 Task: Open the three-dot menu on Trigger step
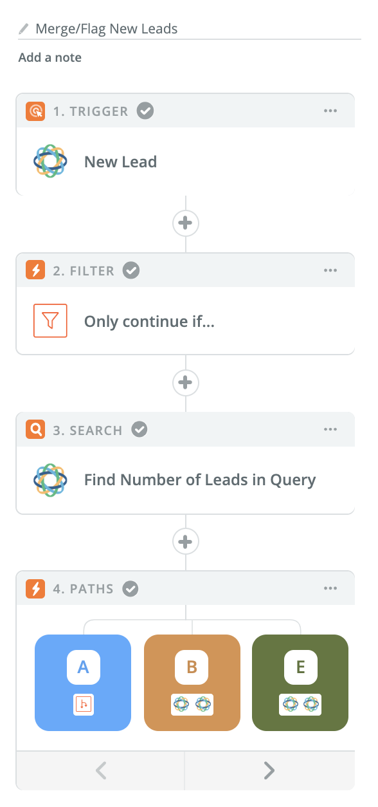(x=330, y=111)
